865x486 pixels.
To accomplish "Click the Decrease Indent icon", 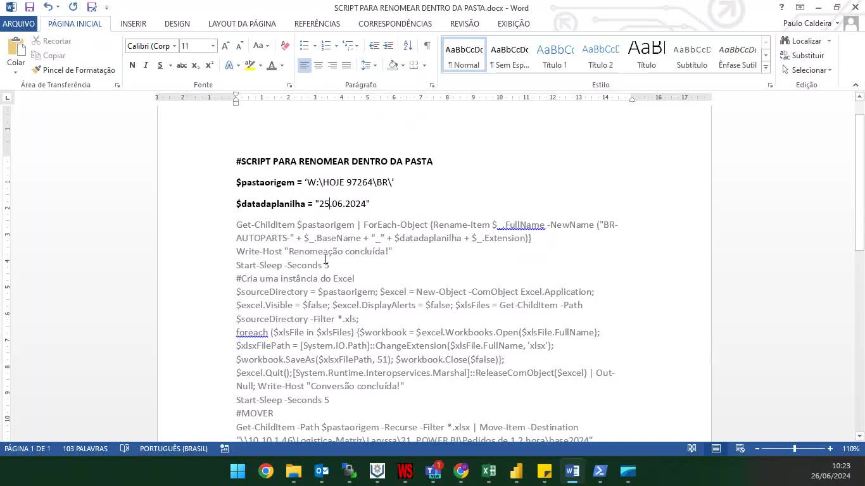I will click(x=374, y=46).
